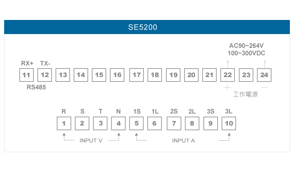This screenshot has height=172, width=294.
Task: Click the RS485 label text
Action: (x=36, y=87)
